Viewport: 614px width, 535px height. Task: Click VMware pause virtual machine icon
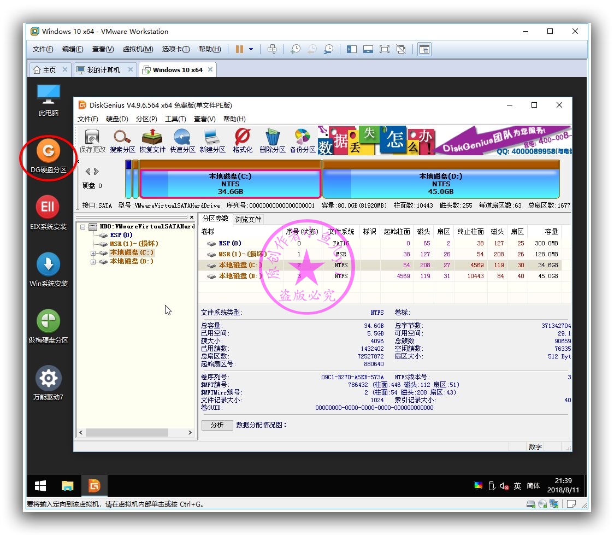(x=239, y=49)
